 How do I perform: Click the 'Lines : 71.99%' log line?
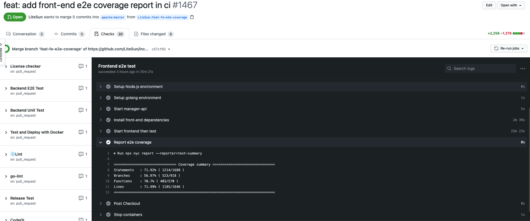coord(149,187)
